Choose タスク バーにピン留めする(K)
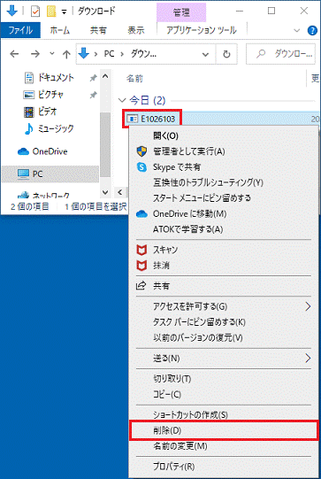Image resolution: width=321 pixels, height=479 pixels. 224,322
